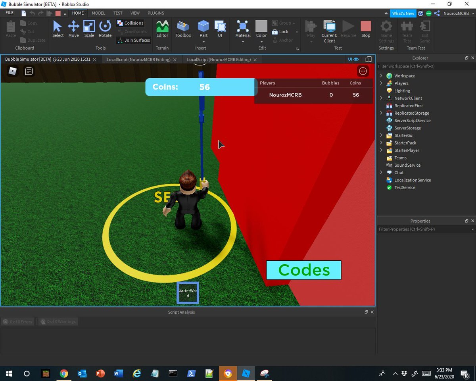Expand the StarterGui tree node
476x381 pixels.
click(x=381, y=135)
